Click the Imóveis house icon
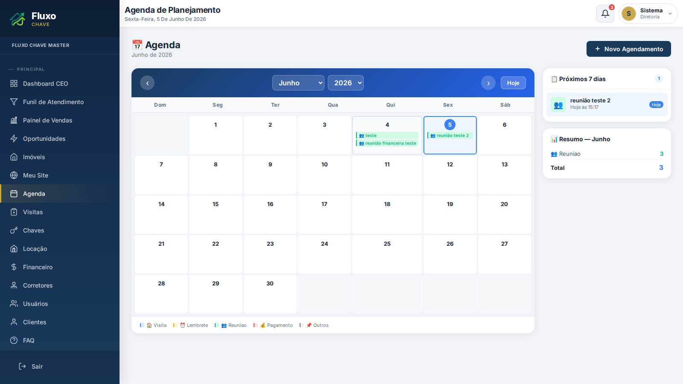The width and height of the screenshot is (683, 384). pyautogui.click(x=14, y=157)
